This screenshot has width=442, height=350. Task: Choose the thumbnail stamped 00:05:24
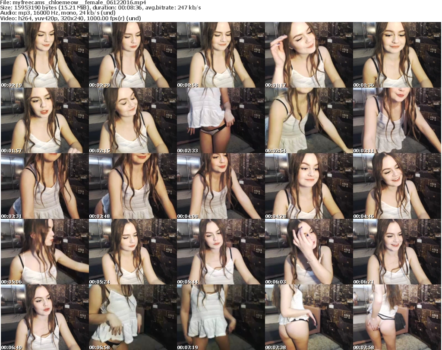133,252
